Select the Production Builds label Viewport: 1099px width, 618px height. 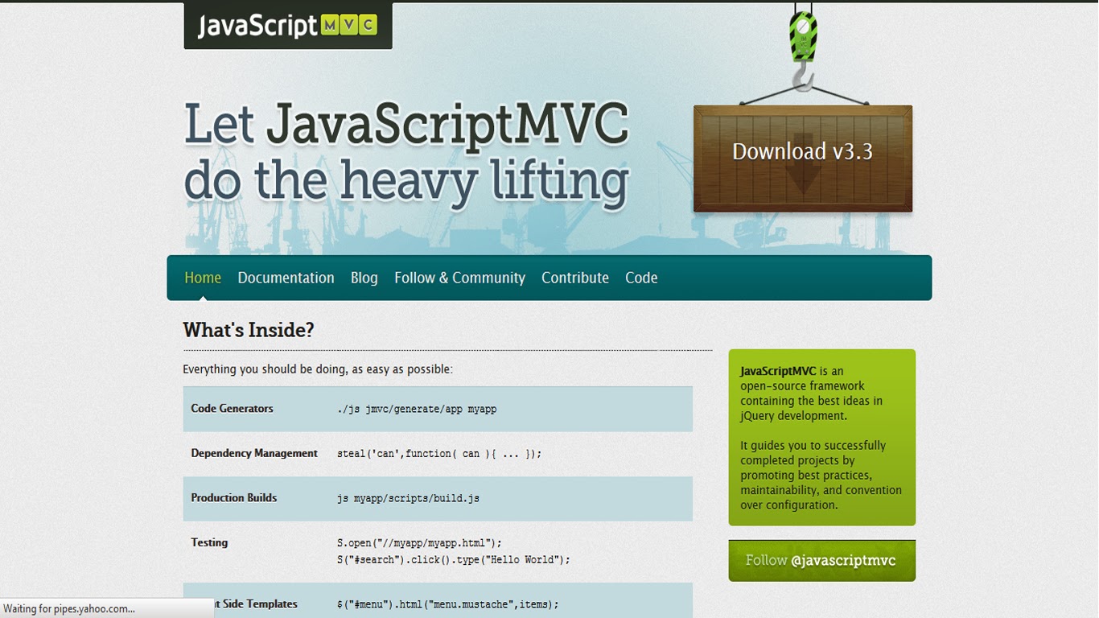233,498
